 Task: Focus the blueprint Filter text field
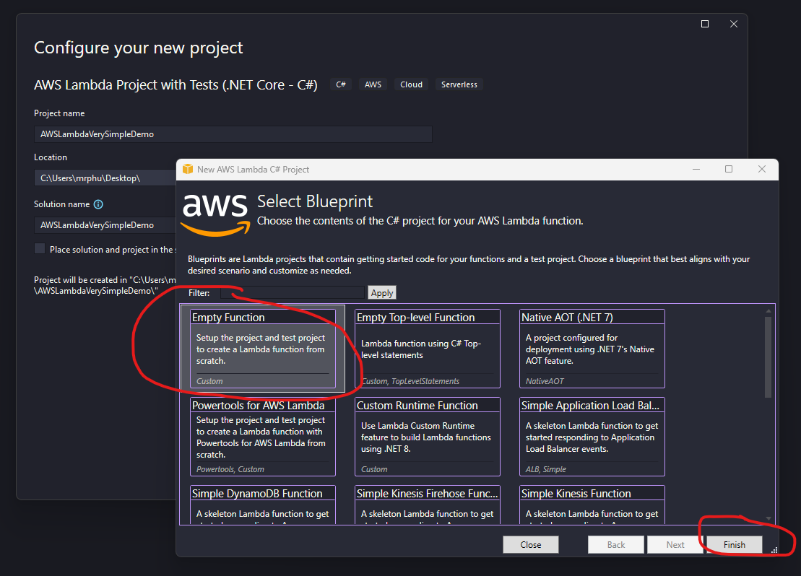(293, 292)
